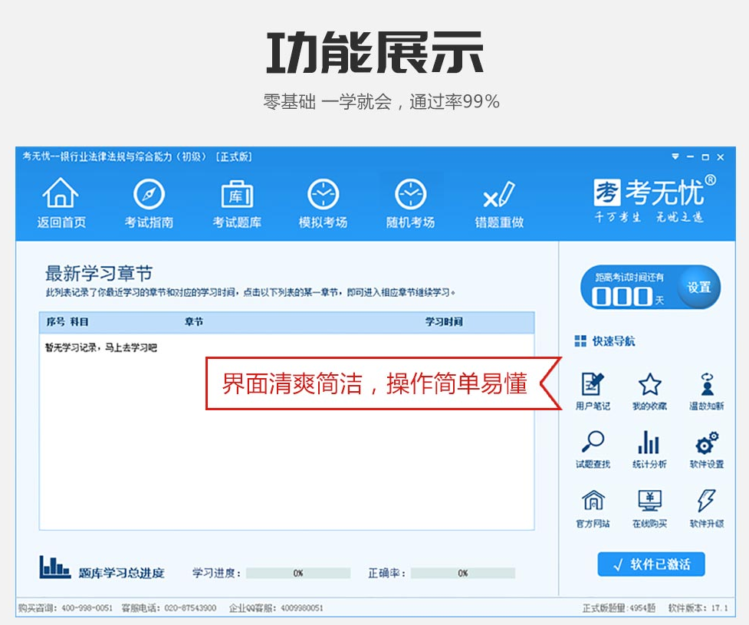Click 企业QQ客服 number in status bar
The width and height of the screenshot is (749, 625).
[x=301, y=608]
